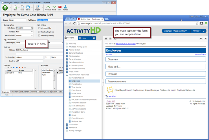The width and height of the screenshot is (209, 140).
Task: Click the Attributes list scrollbar
Action: (54, 79)
